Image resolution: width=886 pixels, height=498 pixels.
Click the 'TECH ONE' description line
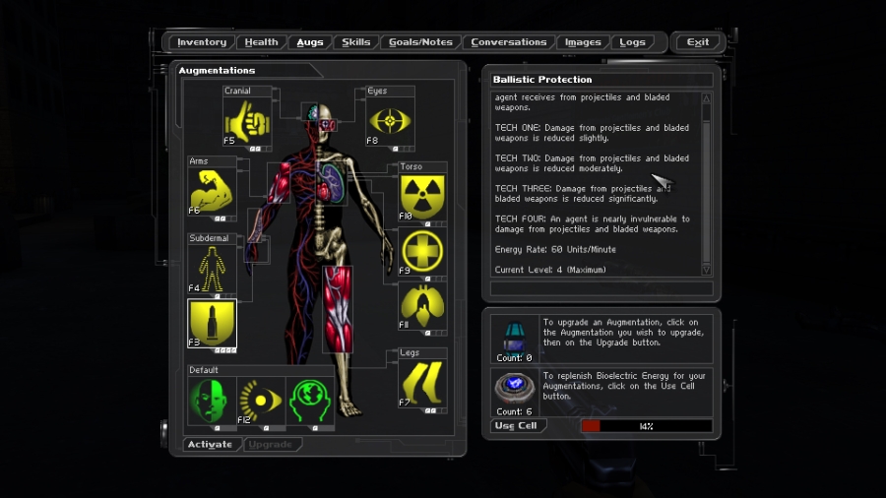pos(593,133)
